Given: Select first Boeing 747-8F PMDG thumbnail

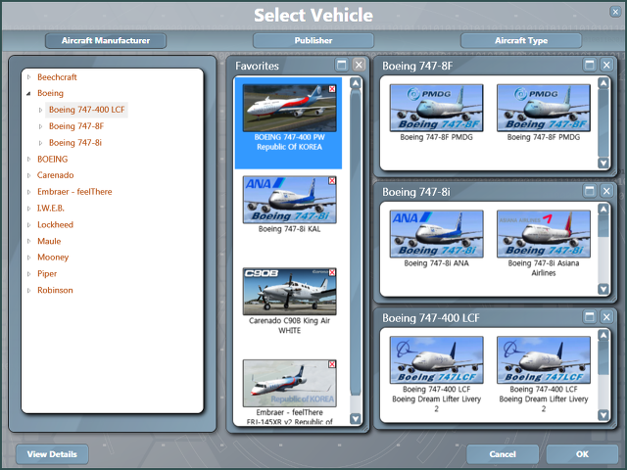Looking at the screenshot, I should click(x=436, y=108).
